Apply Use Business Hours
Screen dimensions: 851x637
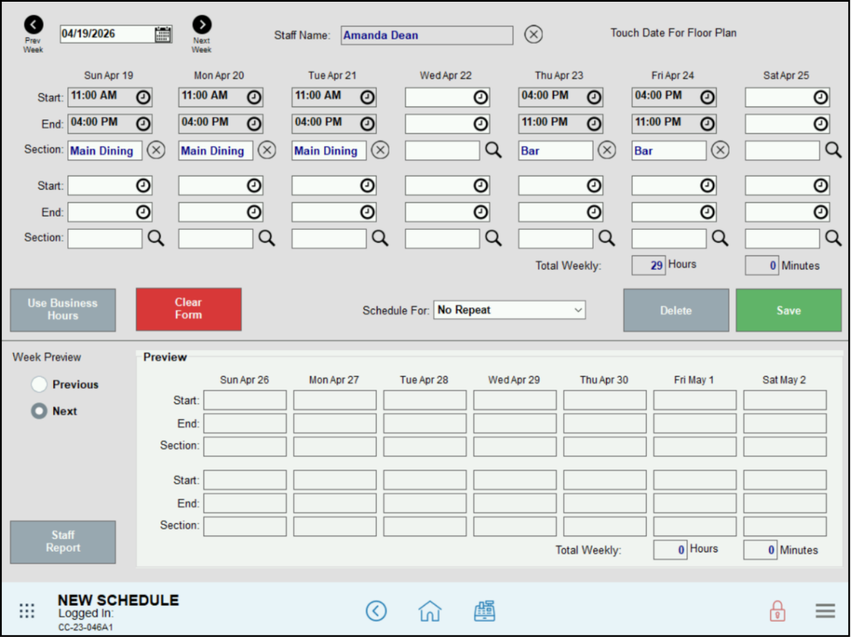(x=63, y=310)
